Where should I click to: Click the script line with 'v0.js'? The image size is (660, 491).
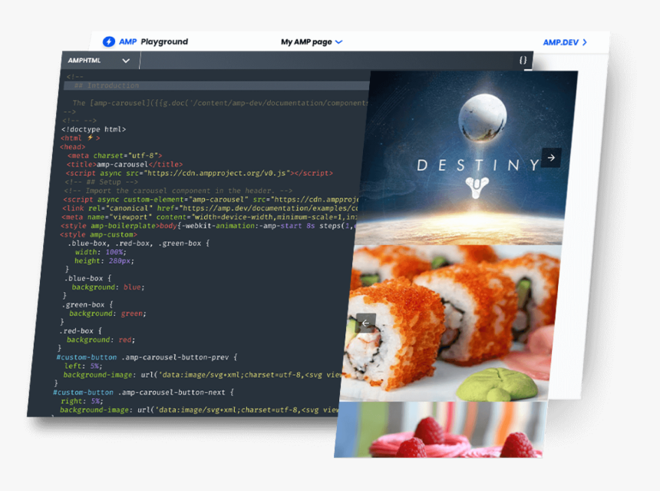(x=199, y=173)
